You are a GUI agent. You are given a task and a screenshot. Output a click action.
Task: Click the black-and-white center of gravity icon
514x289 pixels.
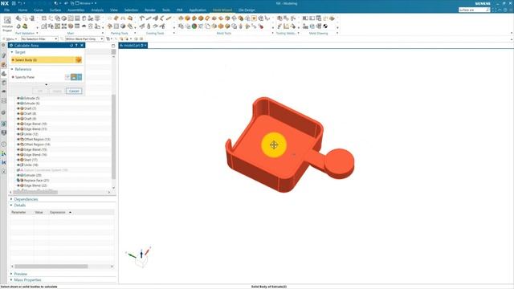click(x=325, y=26)
